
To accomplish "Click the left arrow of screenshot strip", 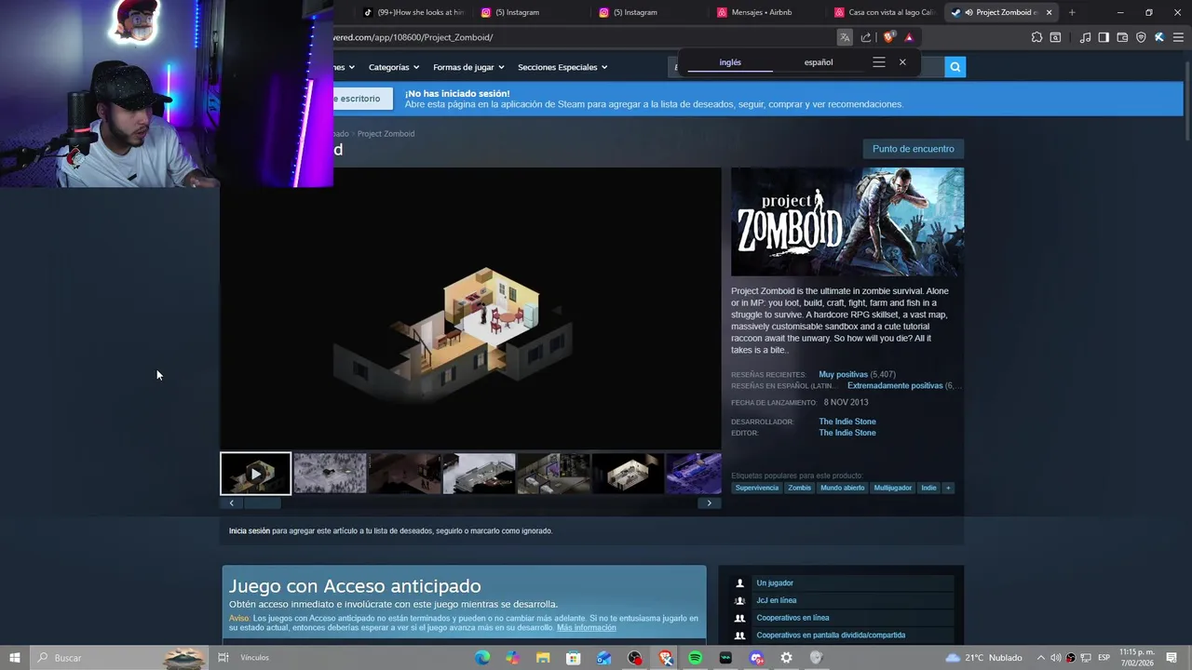I will point(231,503).
